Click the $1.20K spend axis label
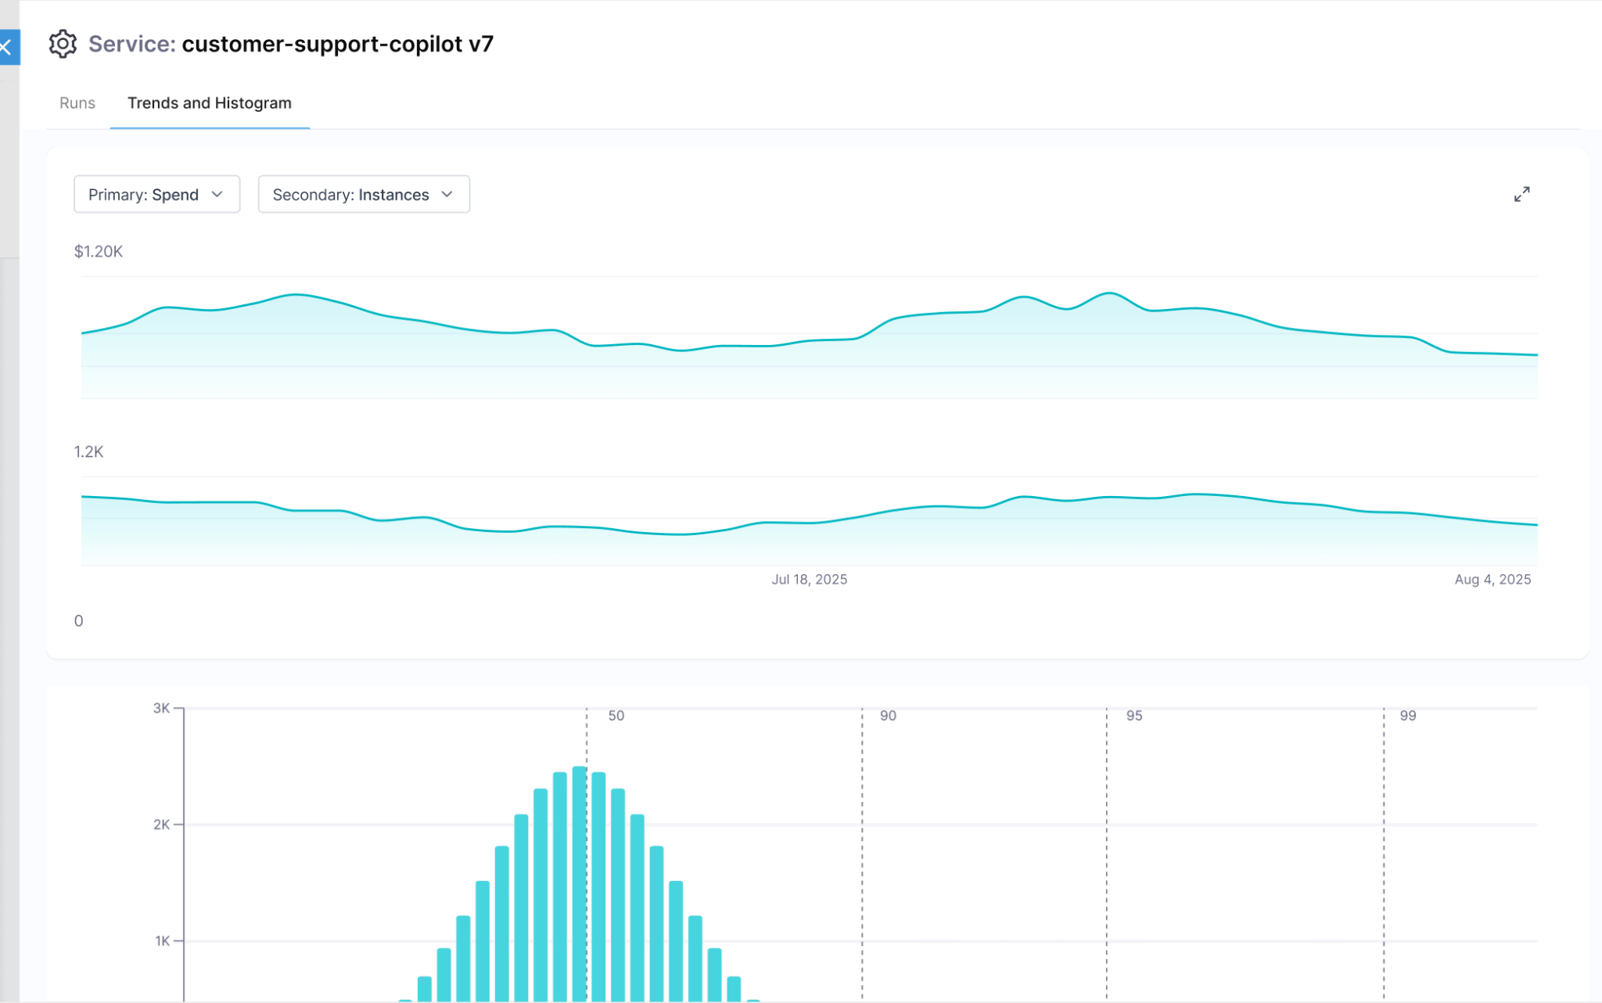Image resolution: width=1602 pixels, height=1003 pixels. 99,251
